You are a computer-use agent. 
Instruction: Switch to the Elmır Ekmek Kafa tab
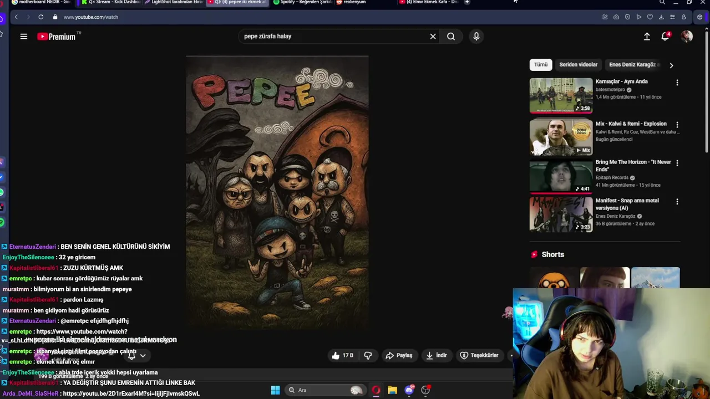(428, 2)
